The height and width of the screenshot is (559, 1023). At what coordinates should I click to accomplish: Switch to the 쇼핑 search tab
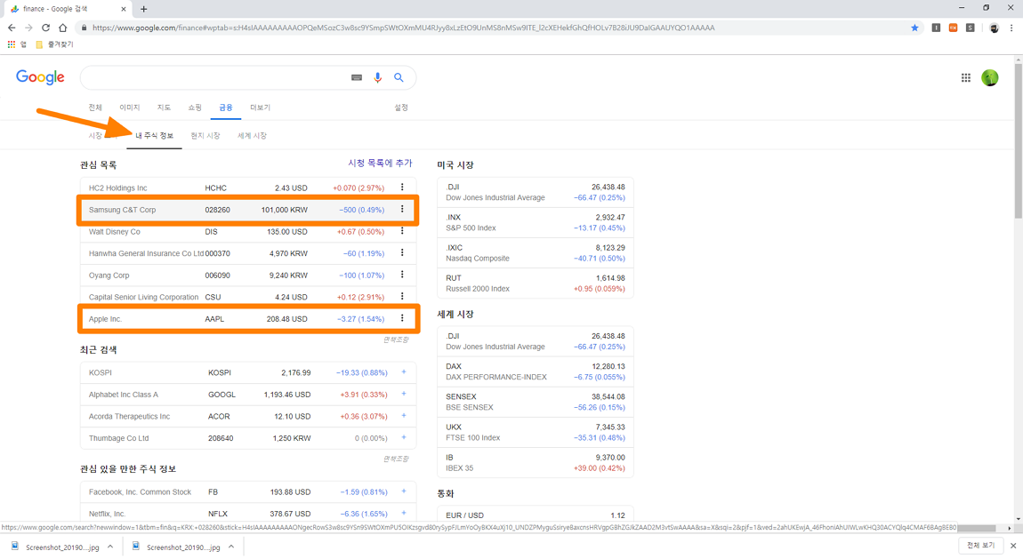point(195,108)
